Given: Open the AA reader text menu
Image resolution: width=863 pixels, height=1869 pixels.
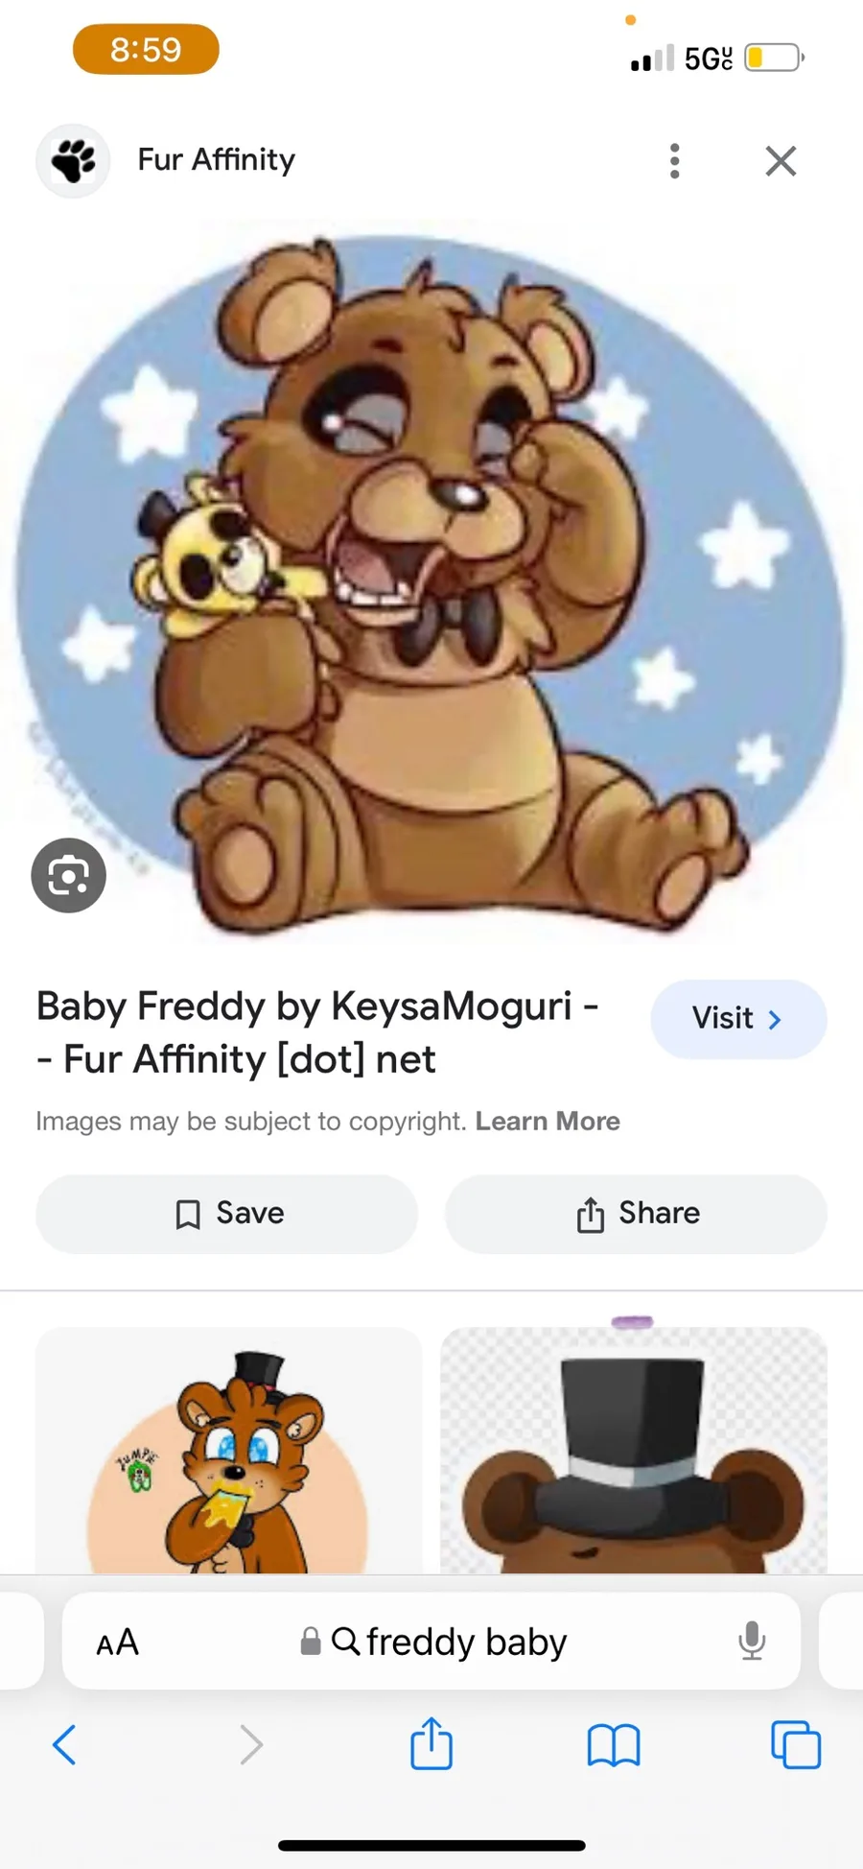Looking at the screenshot, I should tap(118, 1643).
